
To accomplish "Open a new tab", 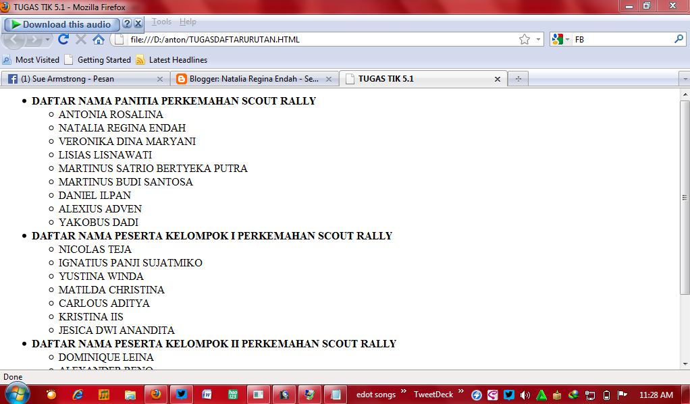I will [x=518, y=79].
